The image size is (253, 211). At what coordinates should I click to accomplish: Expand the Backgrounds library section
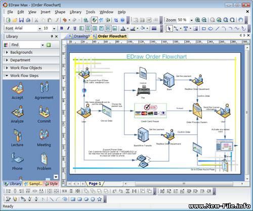click(31, 52)
